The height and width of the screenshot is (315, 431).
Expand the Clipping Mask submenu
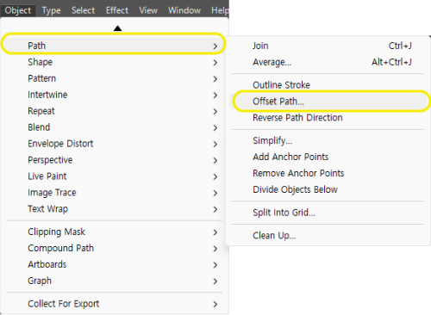coord(114,232)
